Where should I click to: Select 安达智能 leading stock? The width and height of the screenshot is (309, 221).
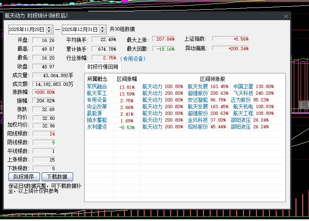(x=198, y=100)
